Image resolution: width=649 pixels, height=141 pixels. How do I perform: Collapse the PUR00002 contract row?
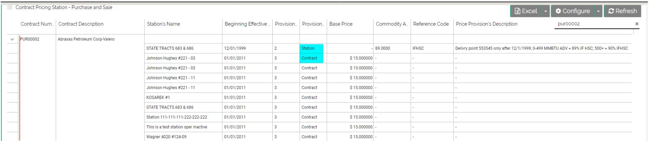click(x=13, y=39)
